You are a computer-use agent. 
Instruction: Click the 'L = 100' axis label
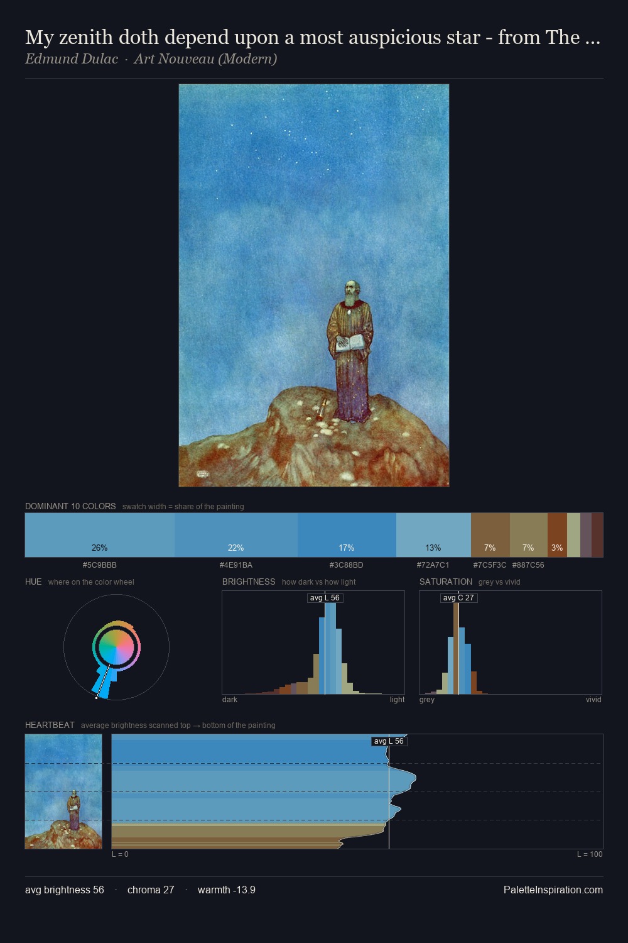point(590,854)
